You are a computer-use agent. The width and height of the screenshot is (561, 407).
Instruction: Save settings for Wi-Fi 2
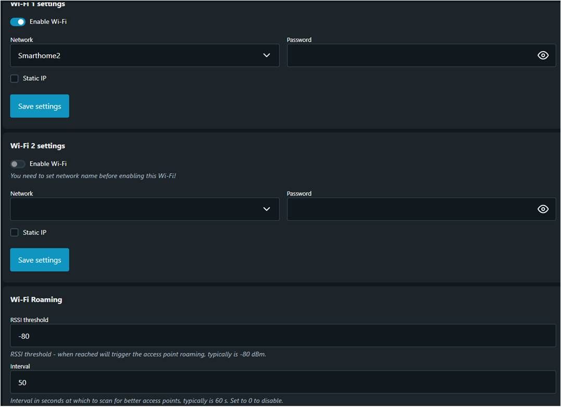click(40, 260)
